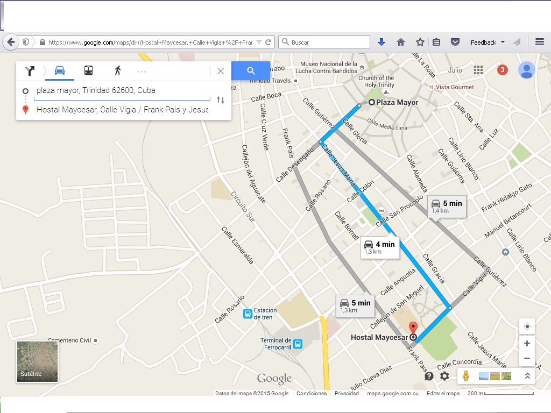The width and height of the screenshot is (551, 413).
Task: Zoom out with the minus button
Action: tap(527, 359)
